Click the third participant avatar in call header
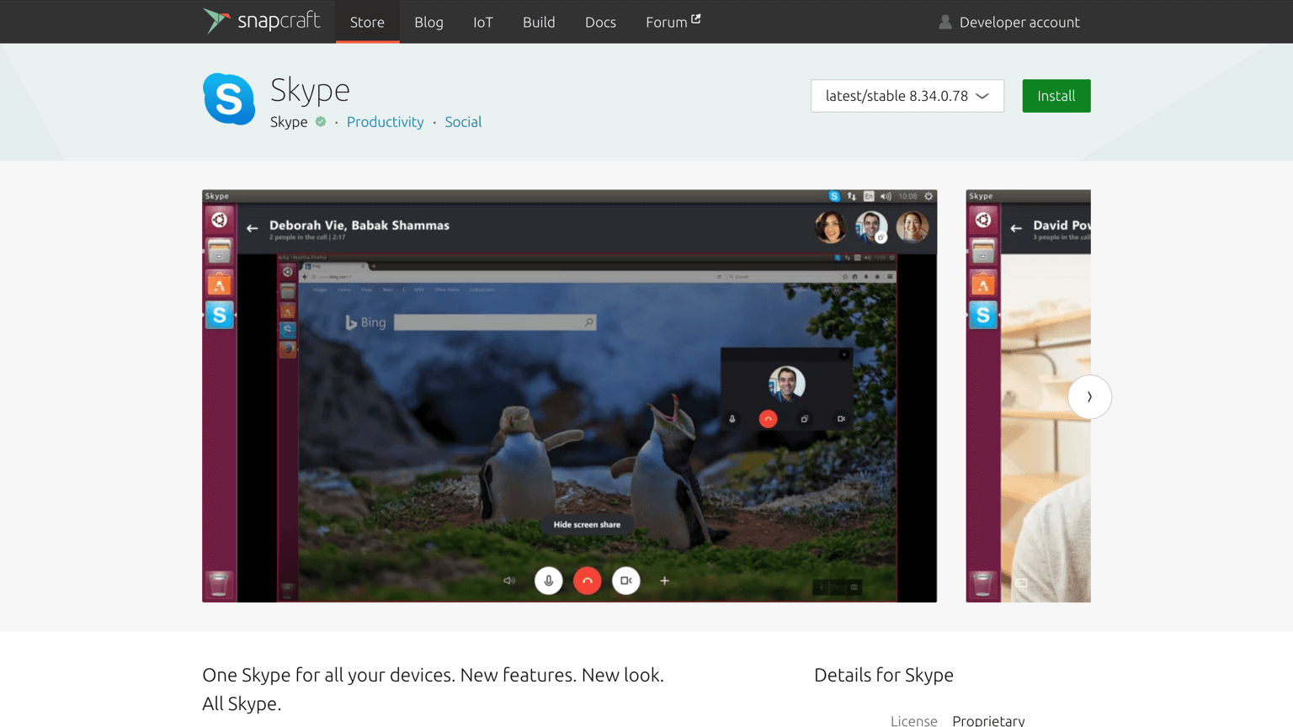Image resolution: width=1293 pixels, height=727 pixels. pyautogui.click(x=912, y=226)
